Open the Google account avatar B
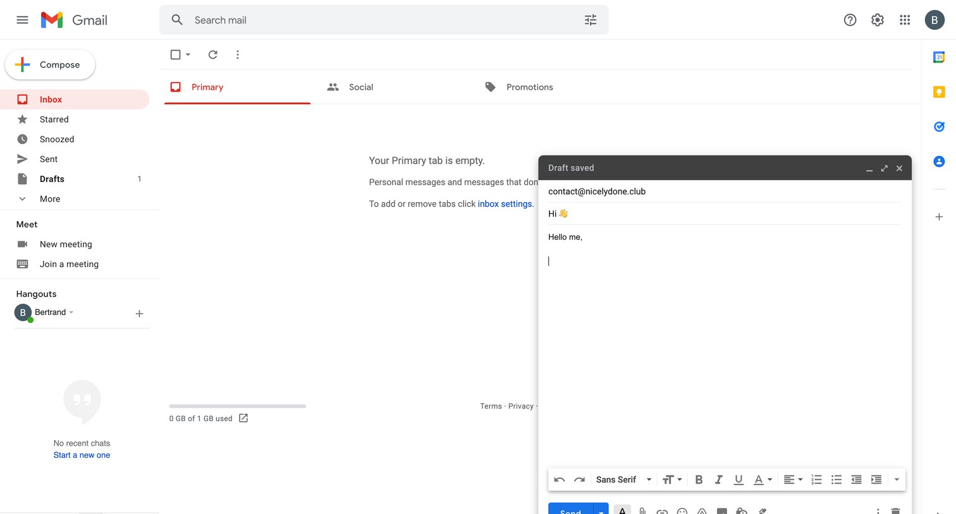Image resolution: width=956 pixels, height=514 pixels. [935, 20]
